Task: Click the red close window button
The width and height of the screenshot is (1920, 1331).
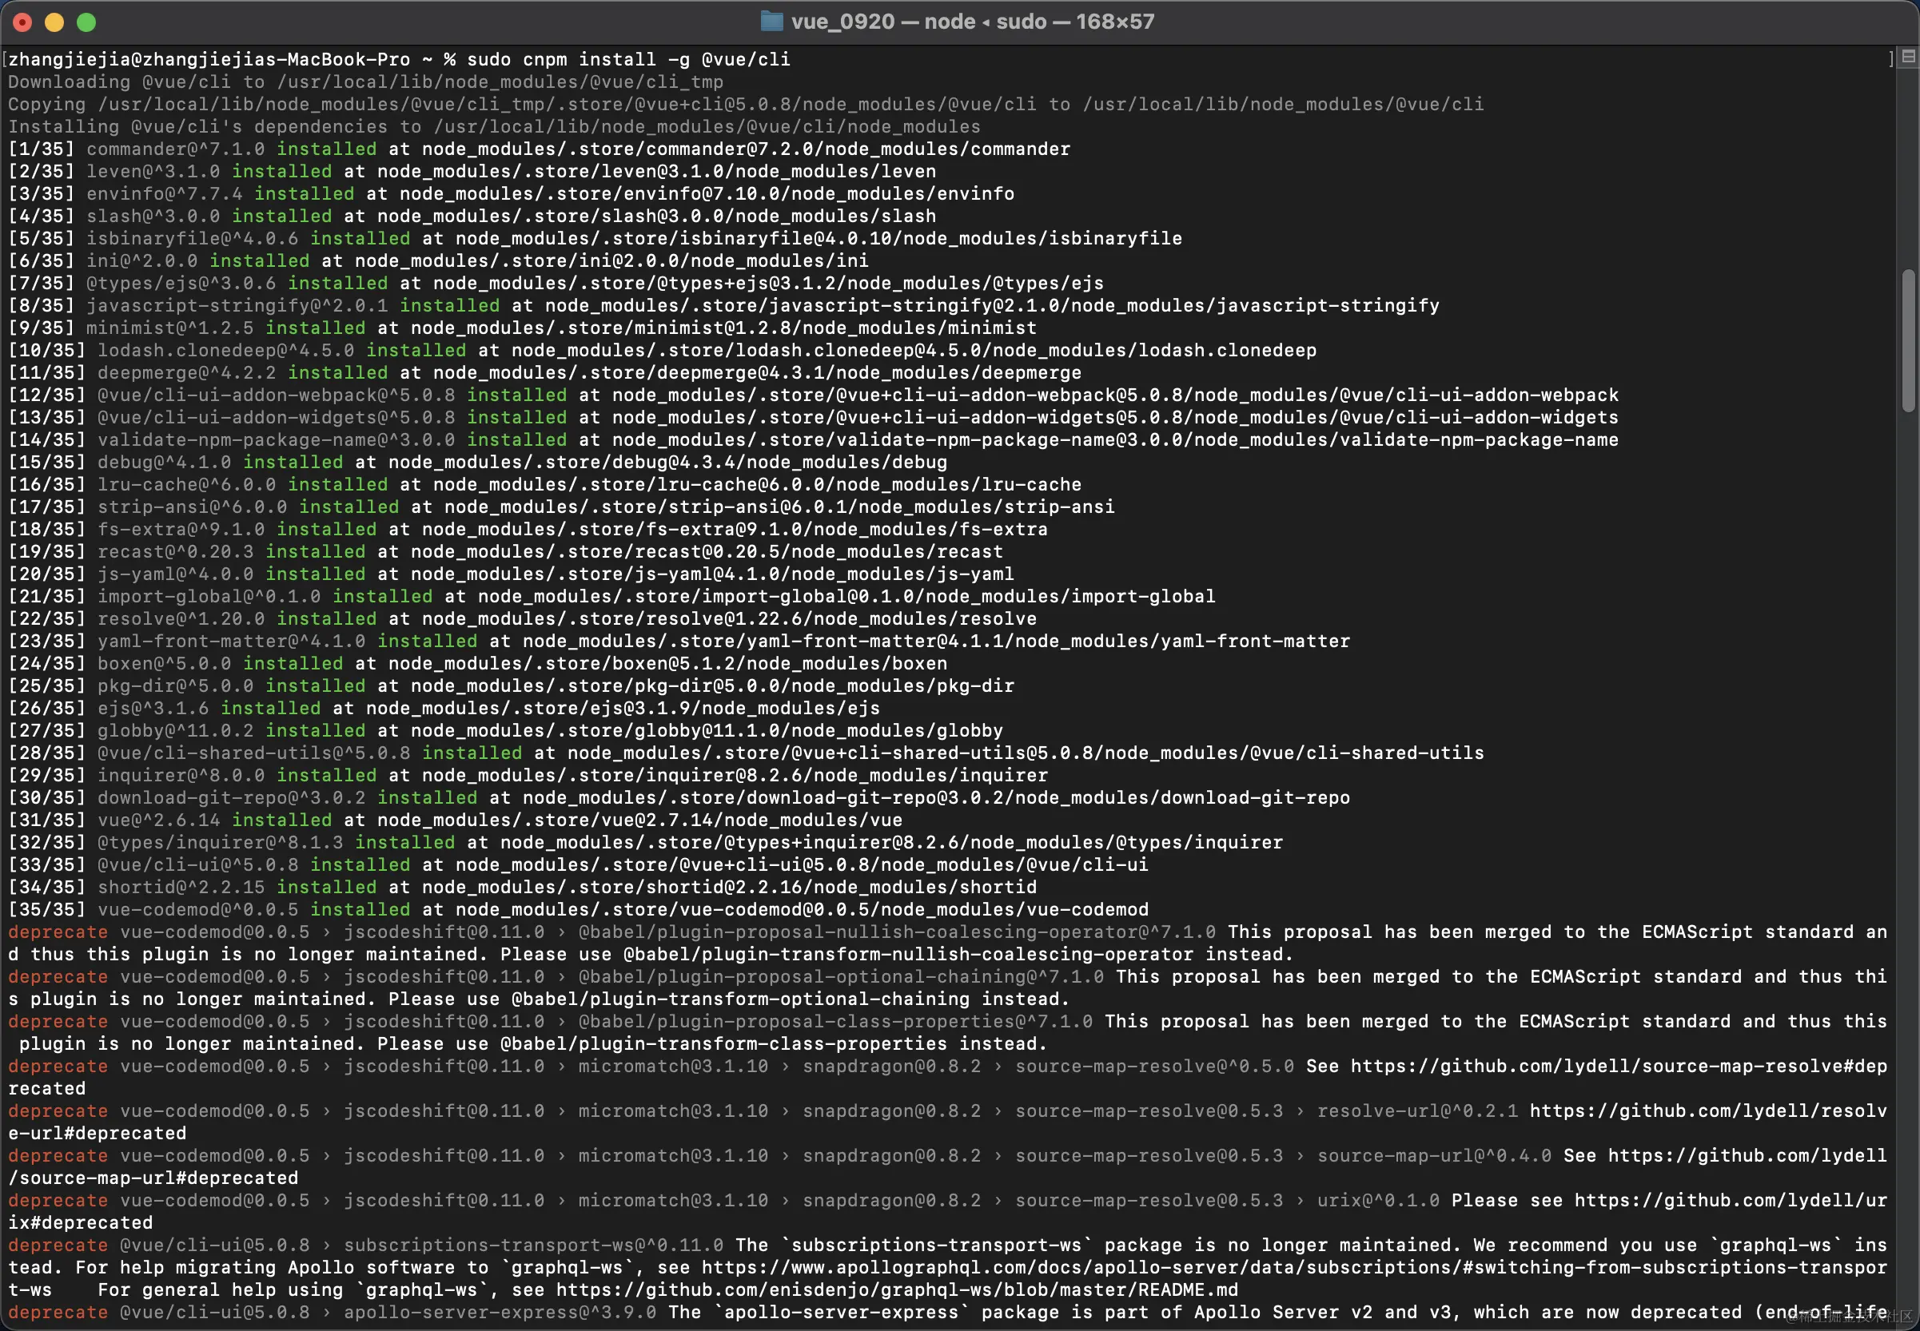Action: [22, 22]
